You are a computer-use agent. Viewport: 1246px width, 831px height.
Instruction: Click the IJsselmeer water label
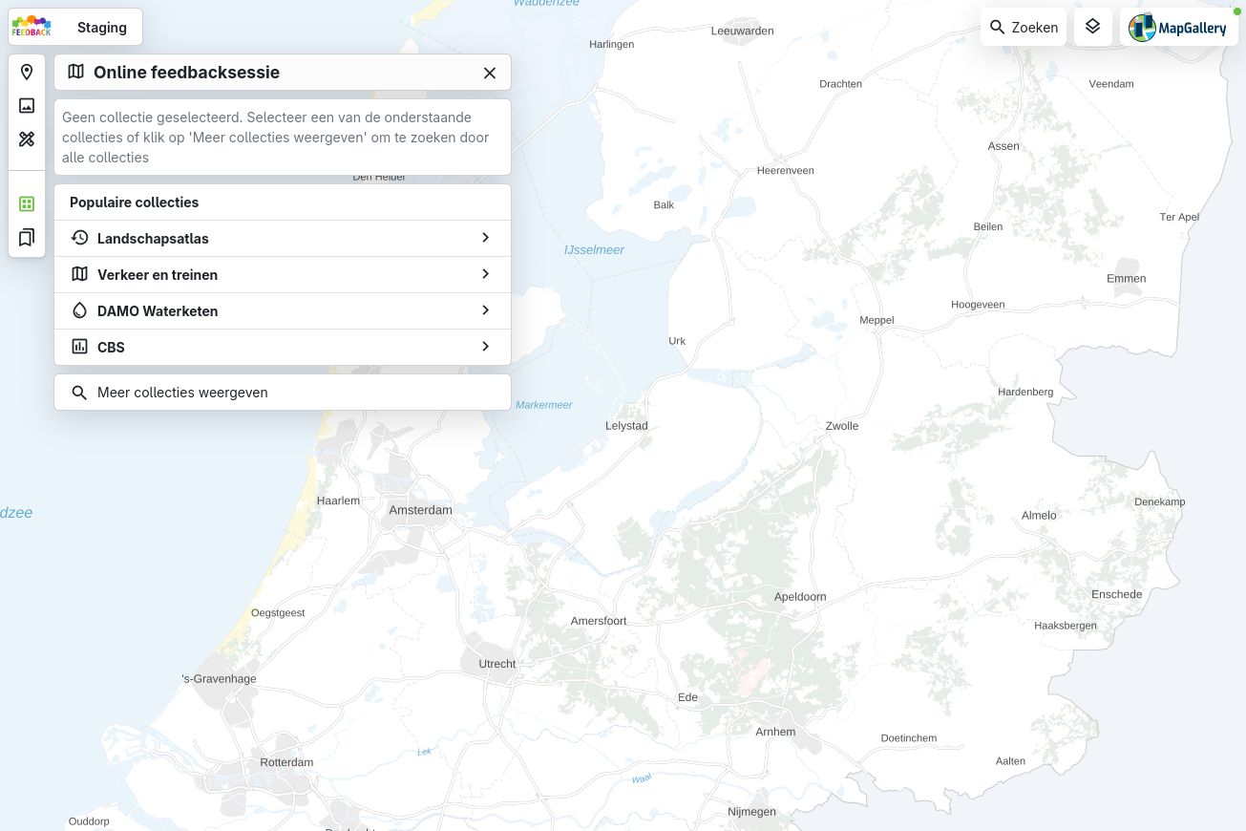(x=594, y=250)
